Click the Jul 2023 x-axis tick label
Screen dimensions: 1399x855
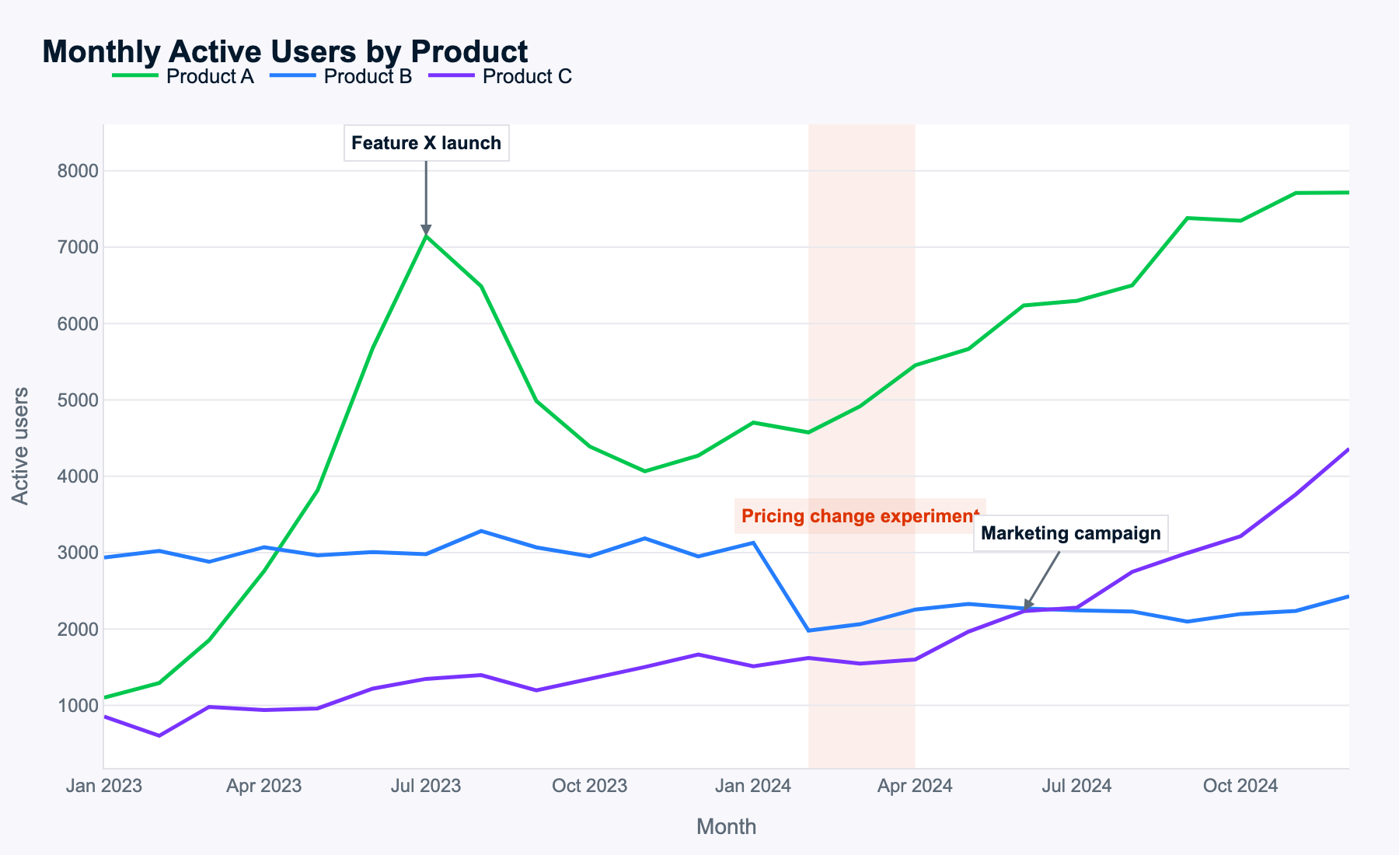coord(426,786)
